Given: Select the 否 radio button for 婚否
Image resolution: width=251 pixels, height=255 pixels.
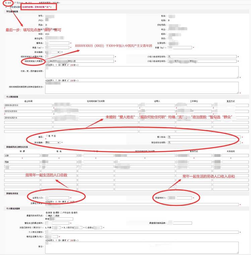Looking at the screenshot, I should click(52, 136).
